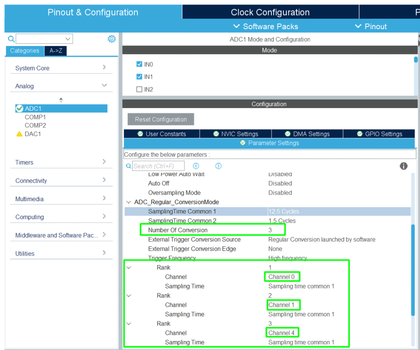Switch to the A->Z list view
Image resolution: width=420 pixels, height=350 pixels.
click(x=55, y=51)
